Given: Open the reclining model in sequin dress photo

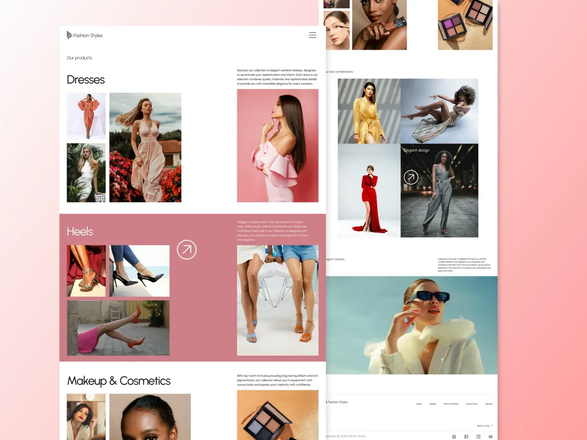Looking at the screenshot, I should (x=439, y=111).
